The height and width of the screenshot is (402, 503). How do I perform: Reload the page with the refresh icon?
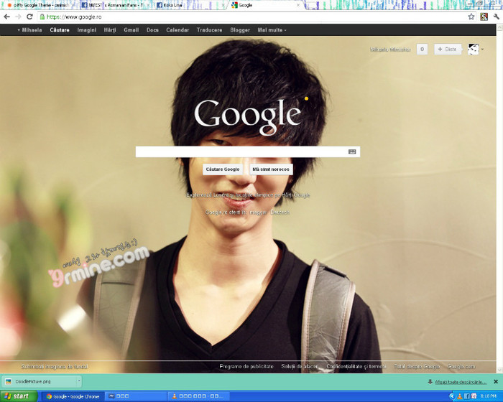[29, 17]
